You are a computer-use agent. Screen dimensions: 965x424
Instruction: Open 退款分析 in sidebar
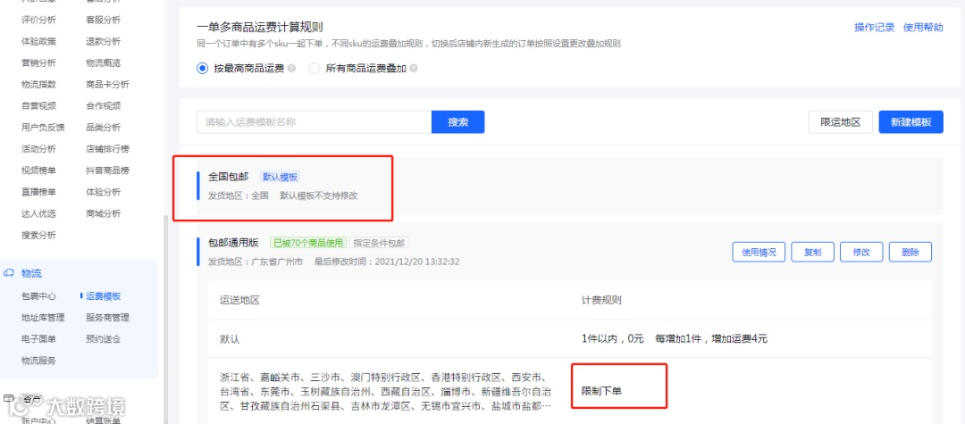104,41
